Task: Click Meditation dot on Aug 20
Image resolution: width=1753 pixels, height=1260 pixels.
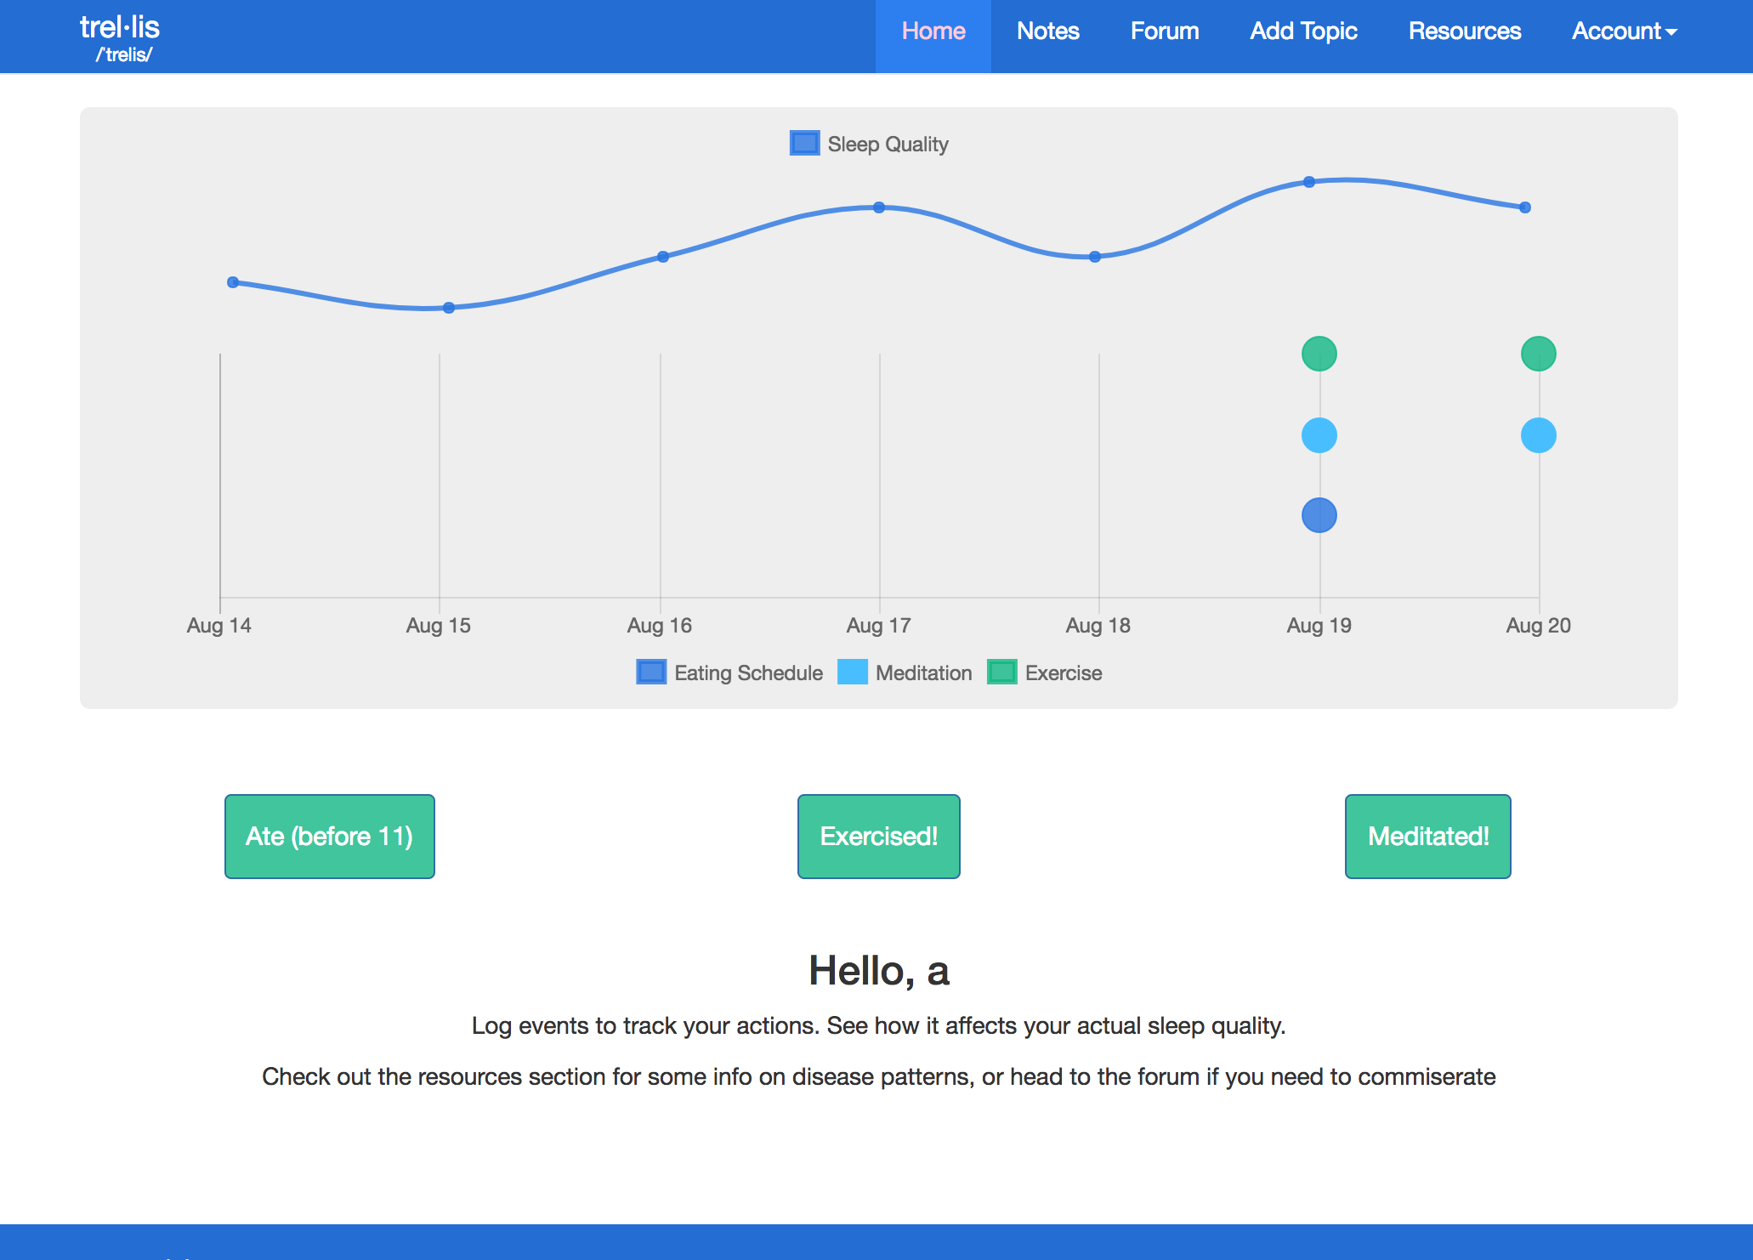Action: [1538, 435]
